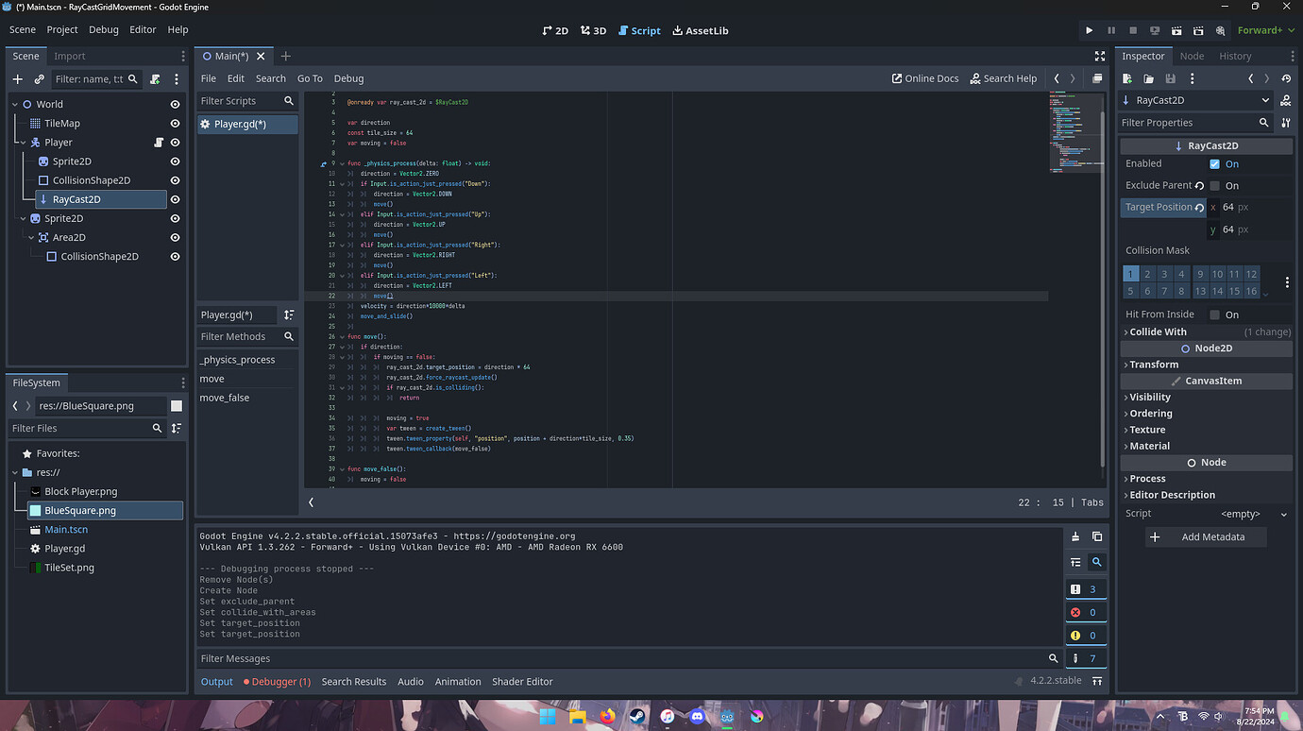
Task: Switch to the 2D workspace
Action: point(555,30)
